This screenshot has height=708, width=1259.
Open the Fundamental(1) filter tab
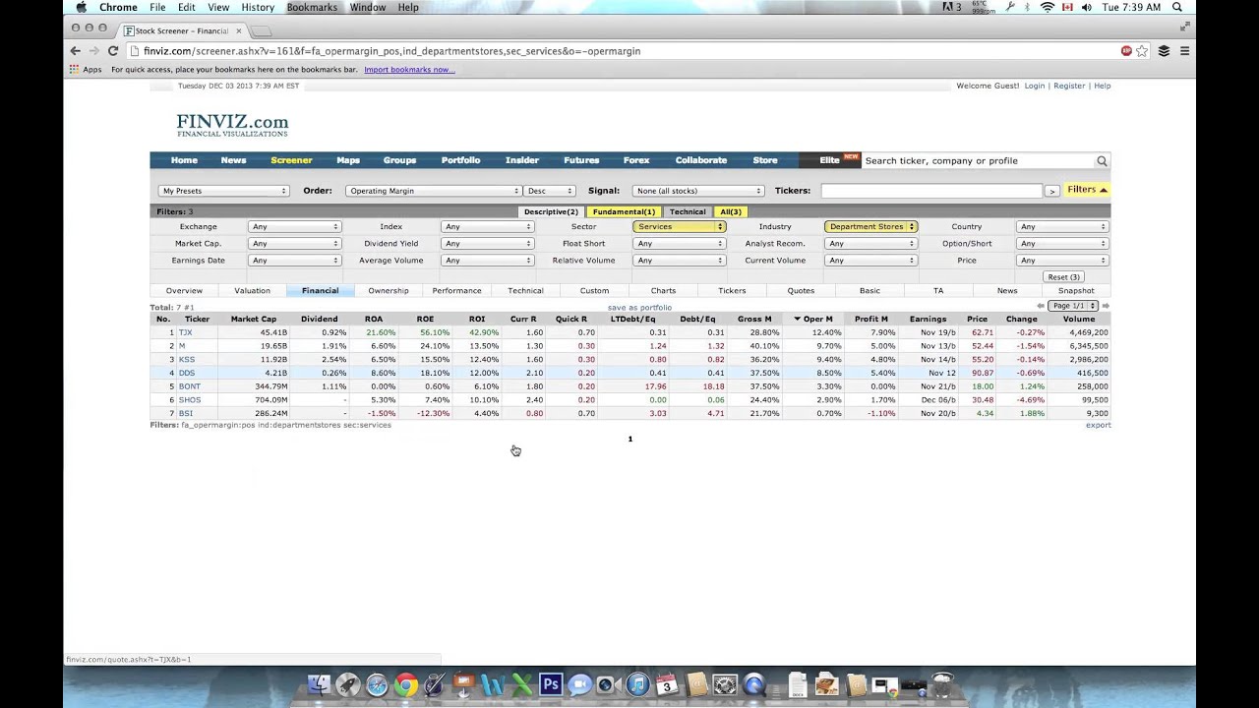[624, 212]
